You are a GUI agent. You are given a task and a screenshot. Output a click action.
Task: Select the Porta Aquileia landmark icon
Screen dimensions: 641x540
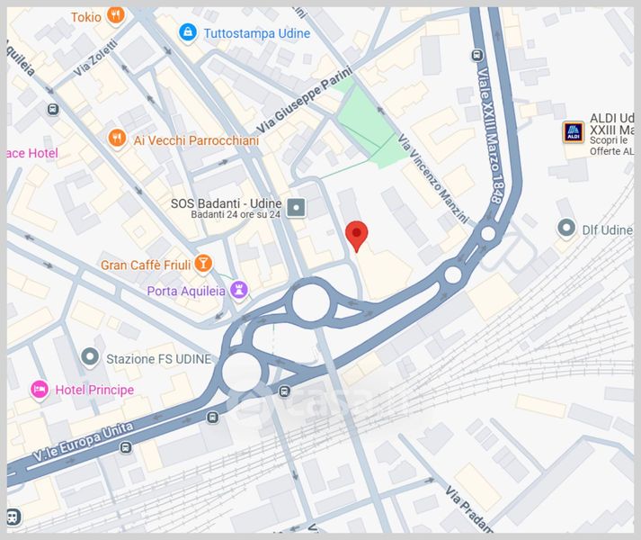click(x=239, y=290)
